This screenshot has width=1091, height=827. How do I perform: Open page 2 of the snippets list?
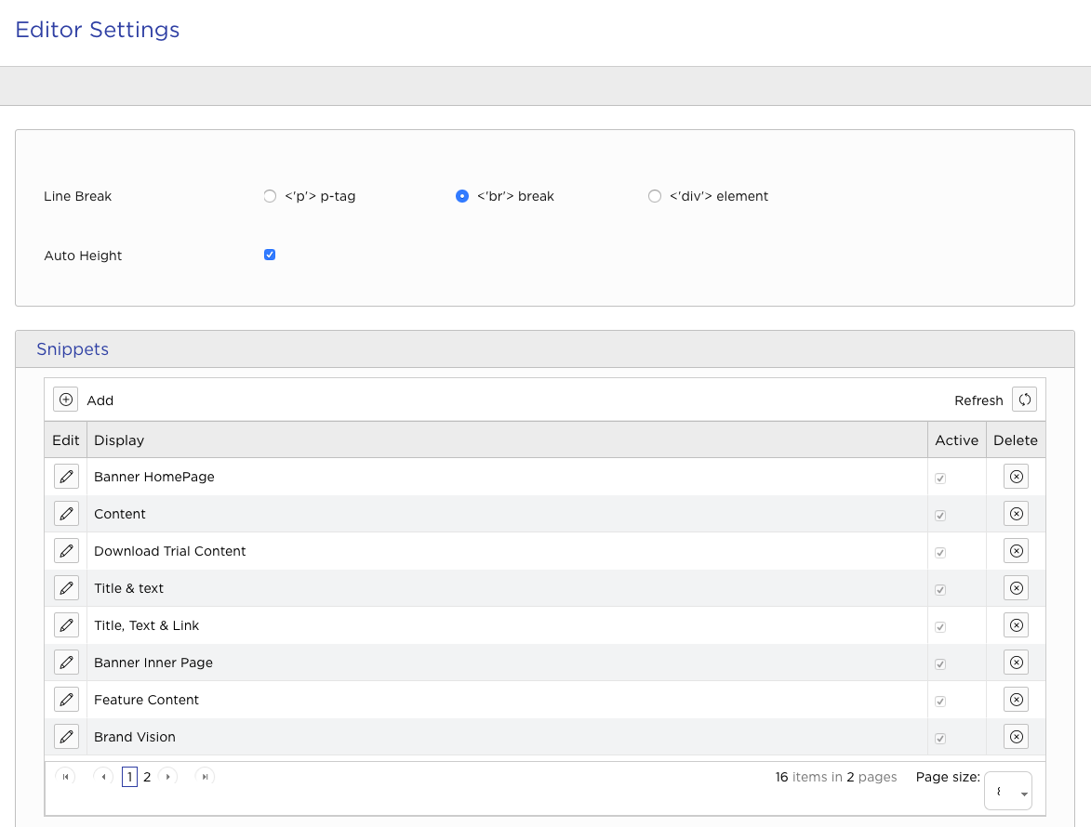coord(147,777)
